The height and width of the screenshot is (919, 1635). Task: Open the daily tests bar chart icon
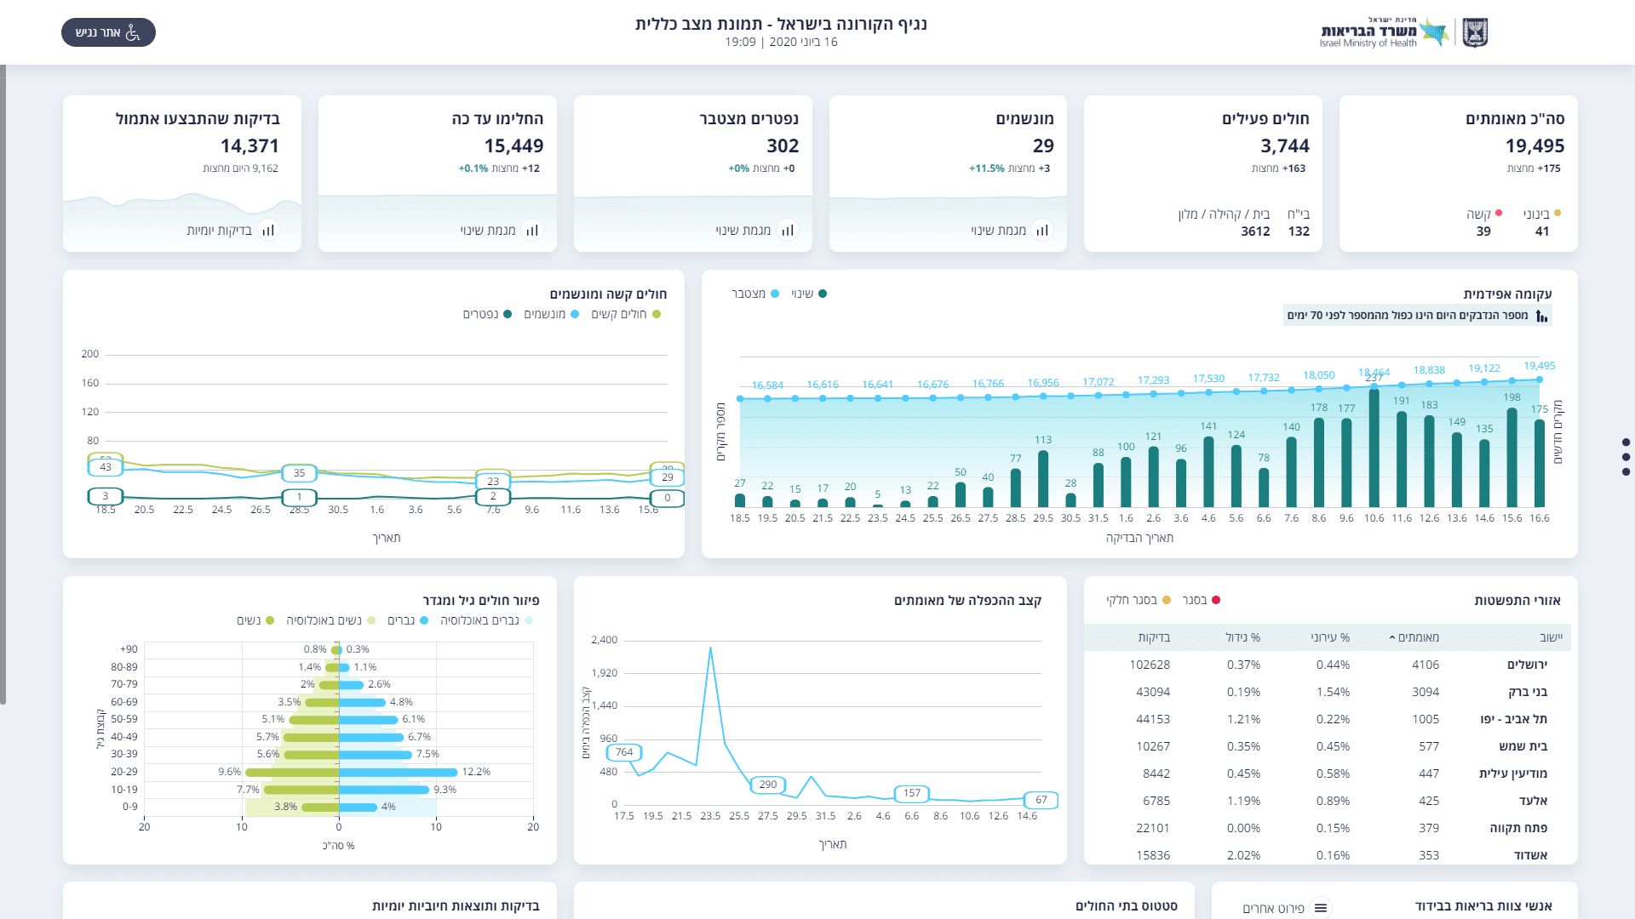click(268, 231)
